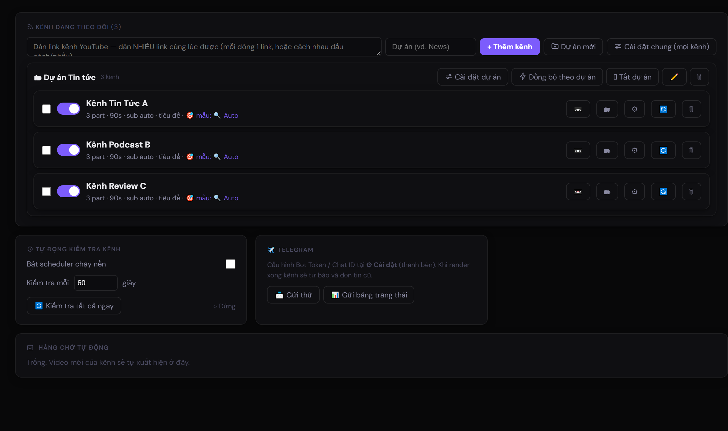Disable the Kênh Review C toggle switch

pyautogui.click(x=69, y=191)
